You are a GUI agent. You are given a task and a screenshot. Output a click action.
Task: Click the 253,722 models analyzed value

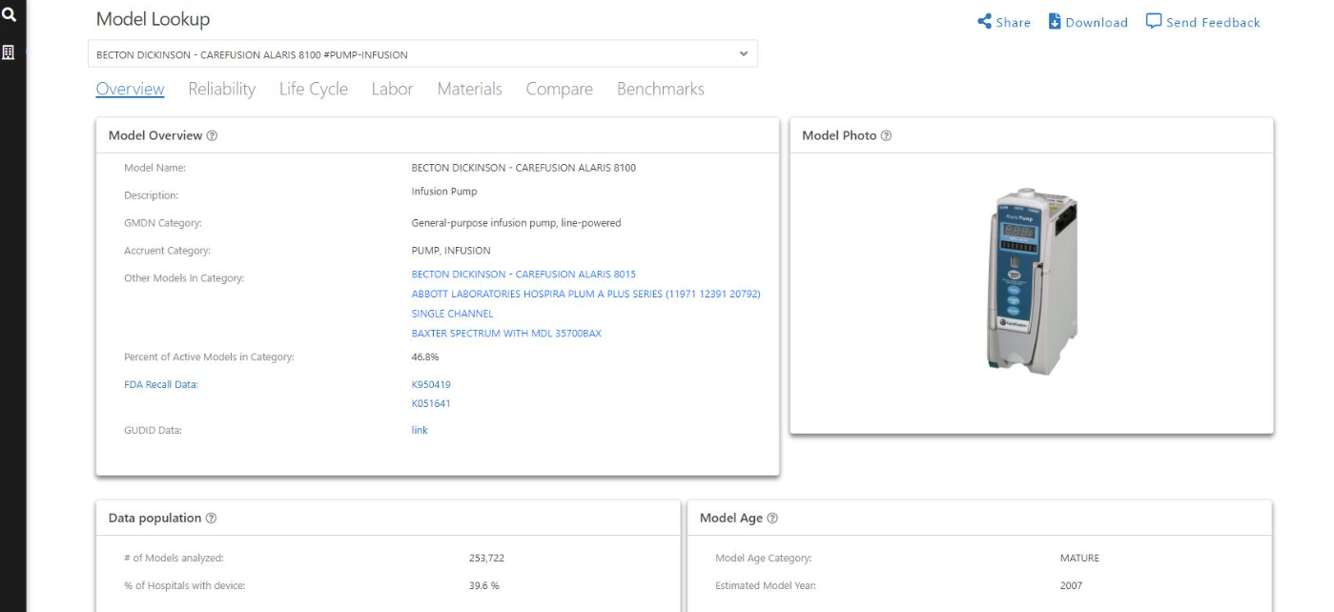(x=486, y=559)
